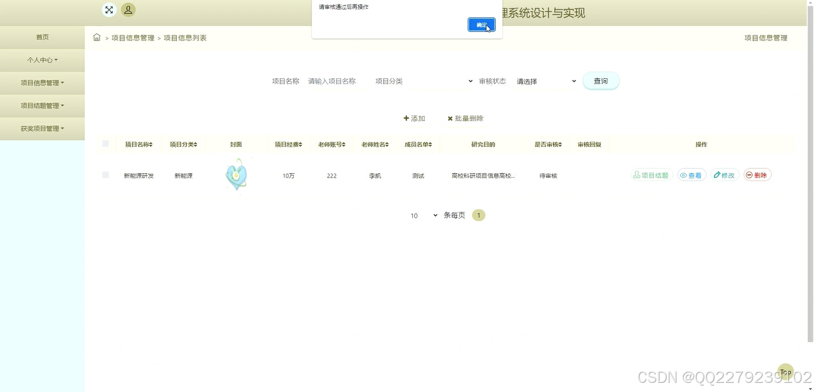Click the project cover thumbnail image
The width and height of the screenshot is (814, 392).
click(x=236, y=175)
